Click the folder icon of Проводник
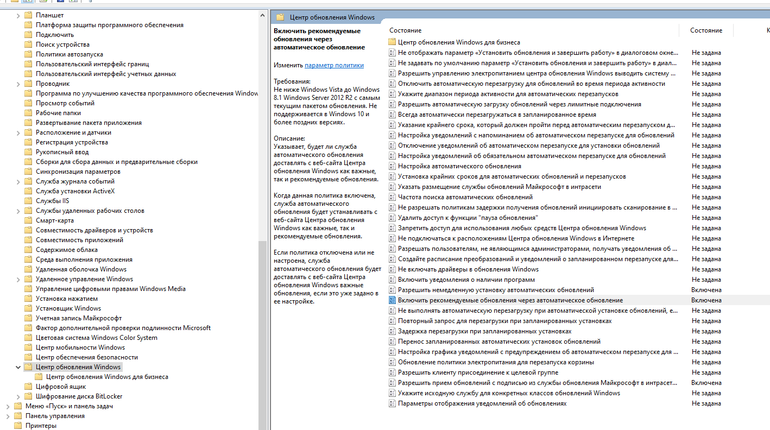This screenshot has width=770, height=430. coord(29,84)
